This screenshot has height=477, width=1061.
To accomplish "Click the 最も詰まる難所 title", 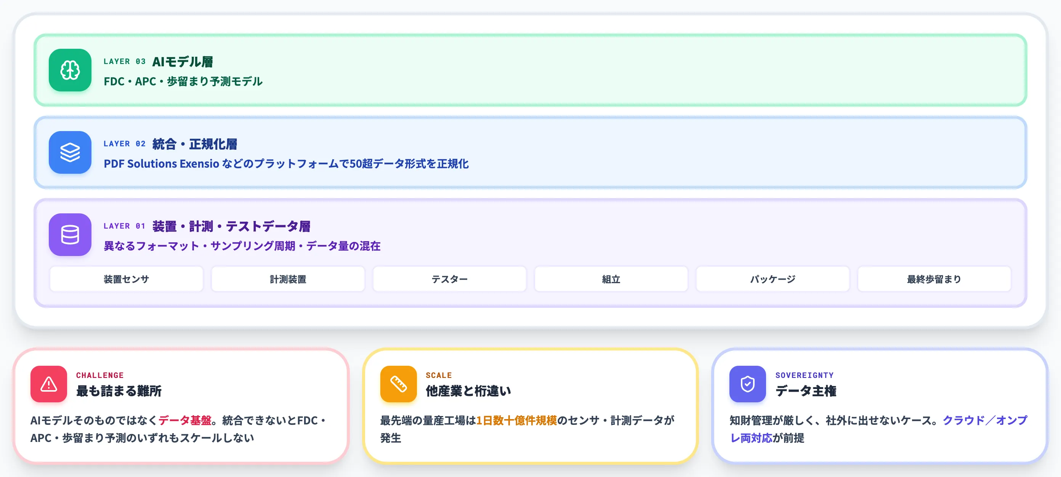I will (x=119, y=391).
